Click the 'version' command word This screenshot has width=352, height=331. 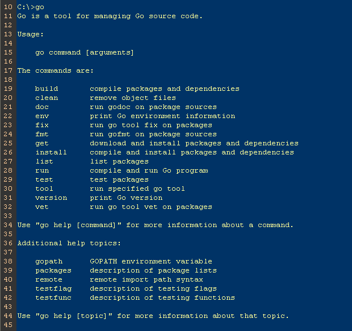click(51, 198)
